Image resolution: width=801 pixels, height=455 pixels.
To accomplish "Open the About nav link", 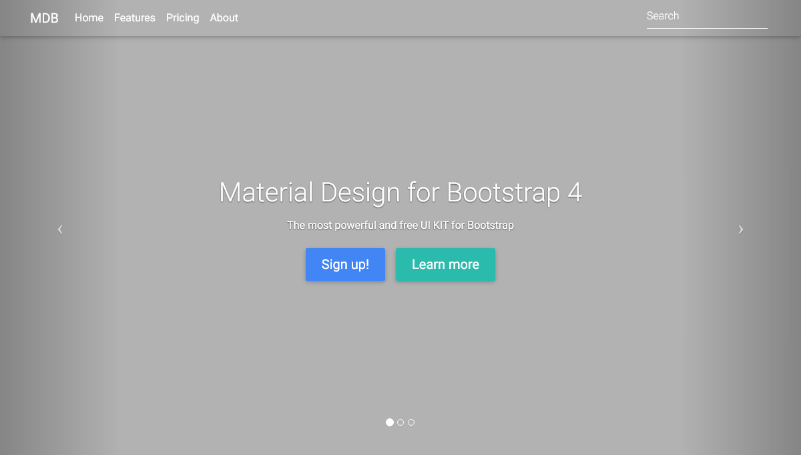I will point(224,18).
